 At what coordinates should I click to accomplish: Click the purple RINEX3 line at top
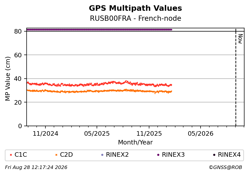point(99,30)
